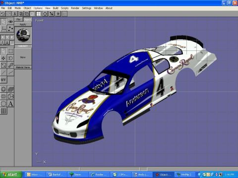Select the add sphere primitive tool
Screen dimensions: 238x178
point(3,89)
